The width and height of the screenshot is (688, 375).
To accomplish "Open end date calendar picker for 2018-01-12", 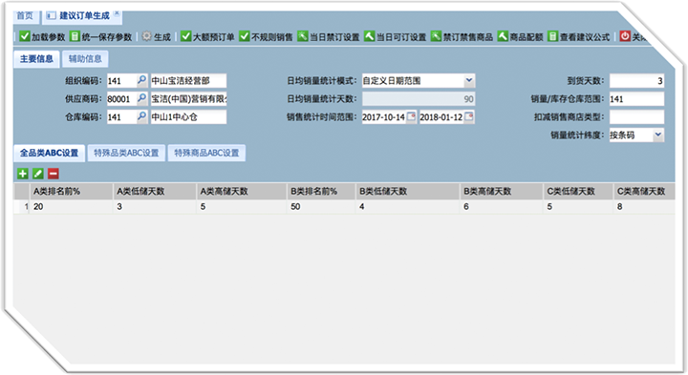I will pyautogui.click(x=469, y=117).
